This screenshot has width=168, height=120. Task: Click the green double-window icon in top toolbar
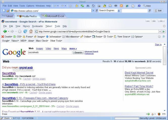82,6
